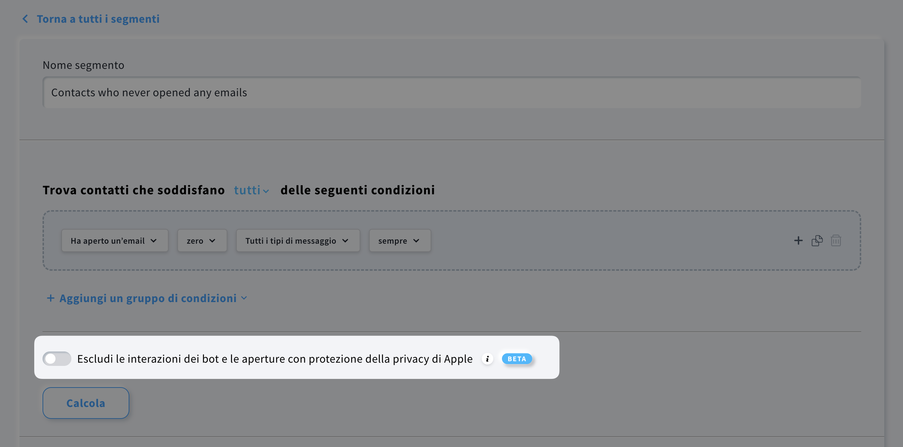Delete the condition via the trash icon

[836, 240]
